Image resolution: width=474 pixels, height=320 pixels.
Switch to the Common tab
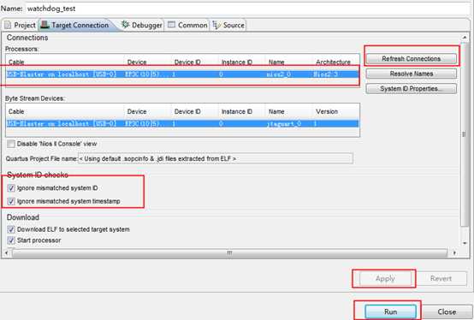pos(187,25)
